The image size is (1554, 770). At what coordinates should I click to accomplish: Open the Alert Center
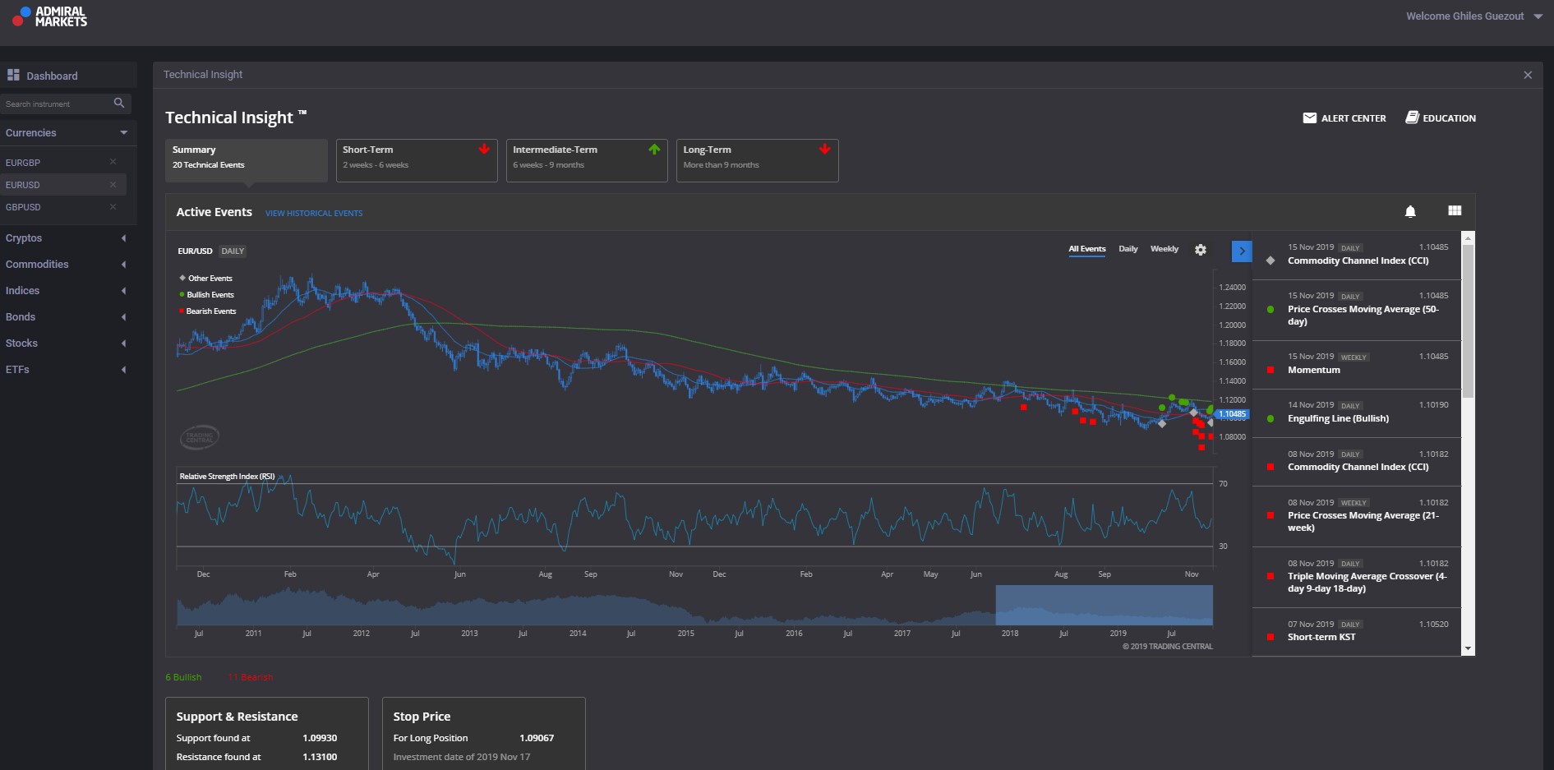click(x=1344, y=118)
